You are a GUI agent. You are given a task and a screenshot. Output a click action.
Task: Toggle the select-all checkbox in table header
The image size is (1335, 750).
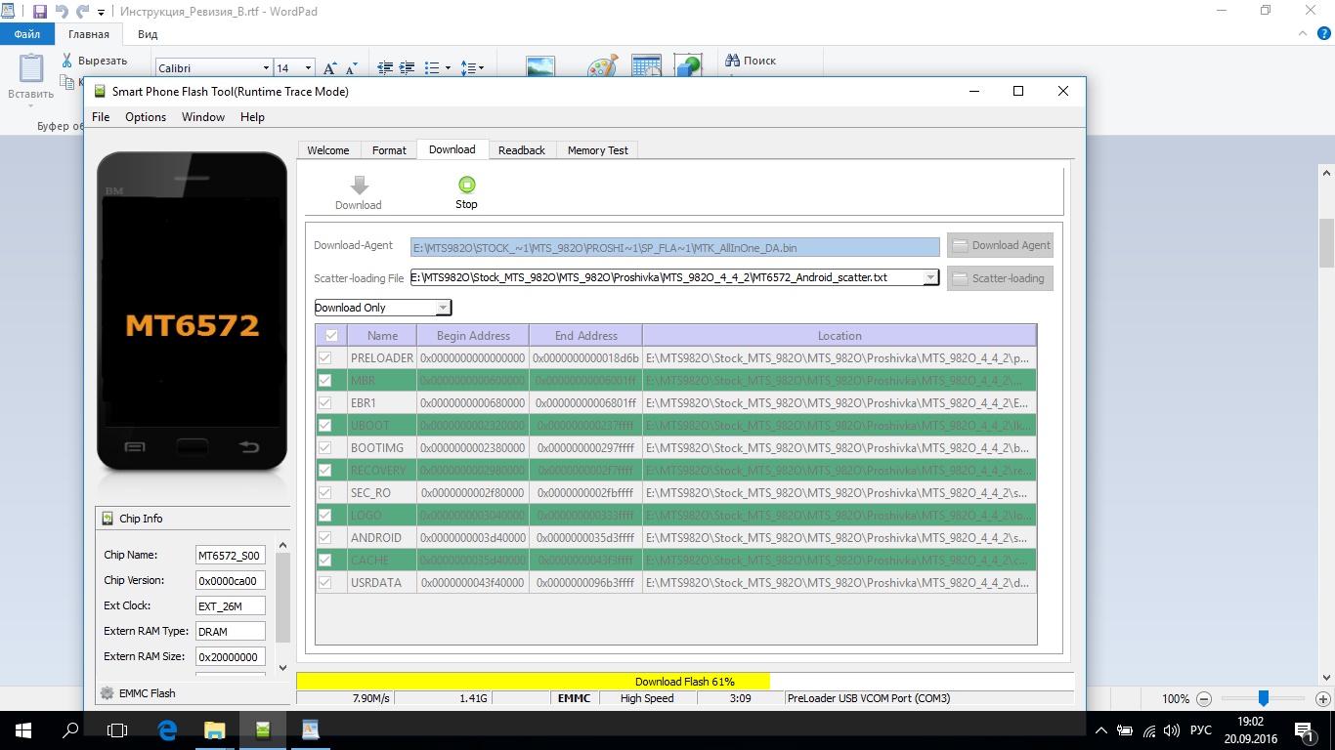[331, 335]
